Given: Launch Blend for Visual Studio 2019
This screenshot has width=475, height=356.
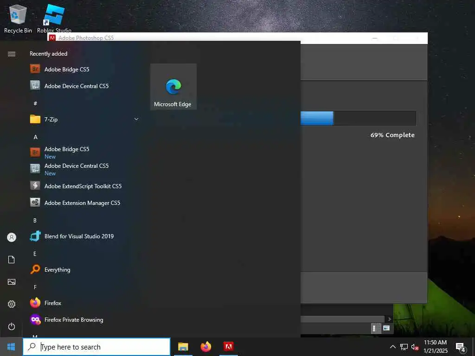Looking at the screenshot, I should [85, 236].
